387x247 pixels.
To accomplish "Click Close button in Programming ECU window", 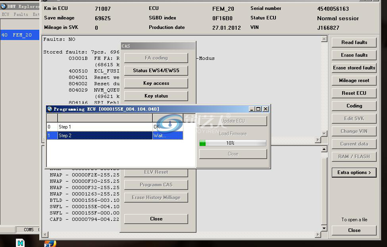I will click(233, 154).
